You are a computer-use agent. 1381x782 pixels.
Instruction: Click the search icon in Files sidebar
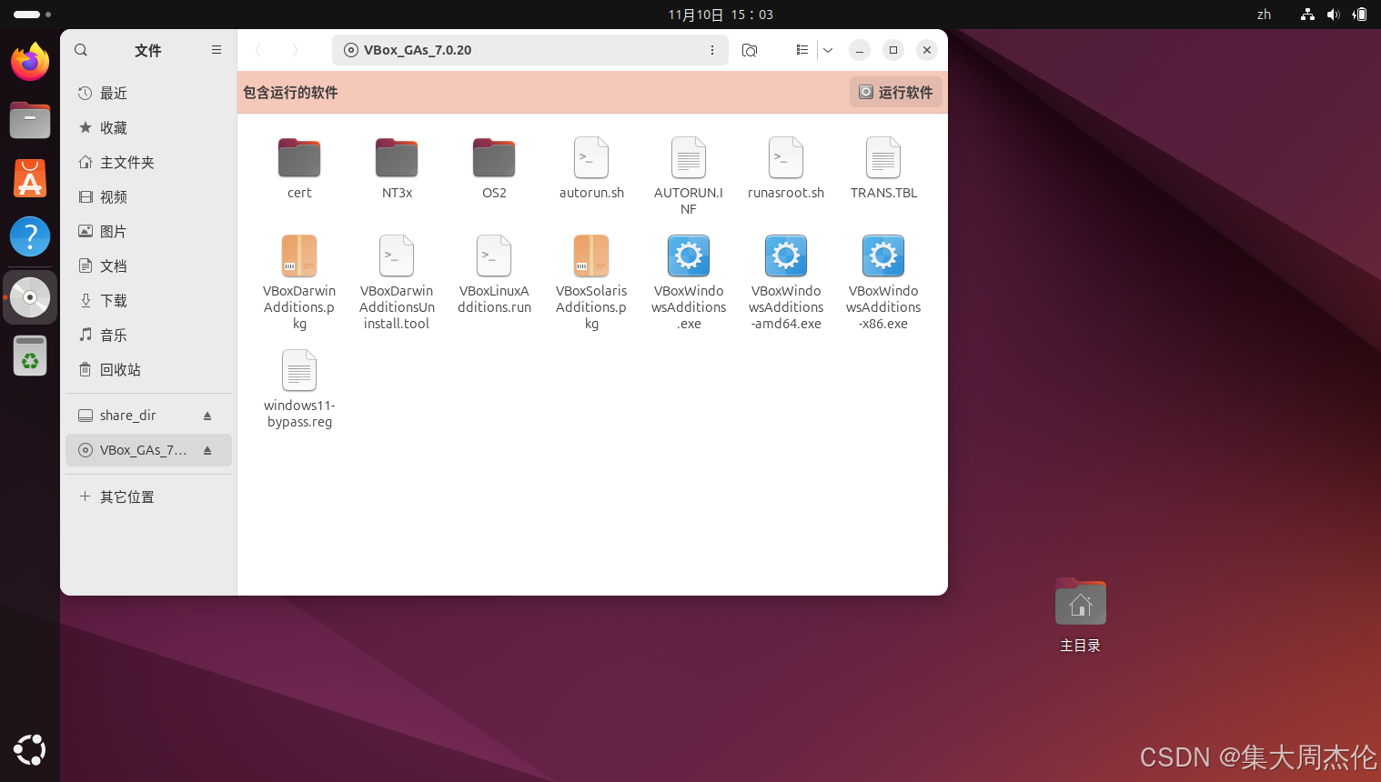tap(81, 50)
